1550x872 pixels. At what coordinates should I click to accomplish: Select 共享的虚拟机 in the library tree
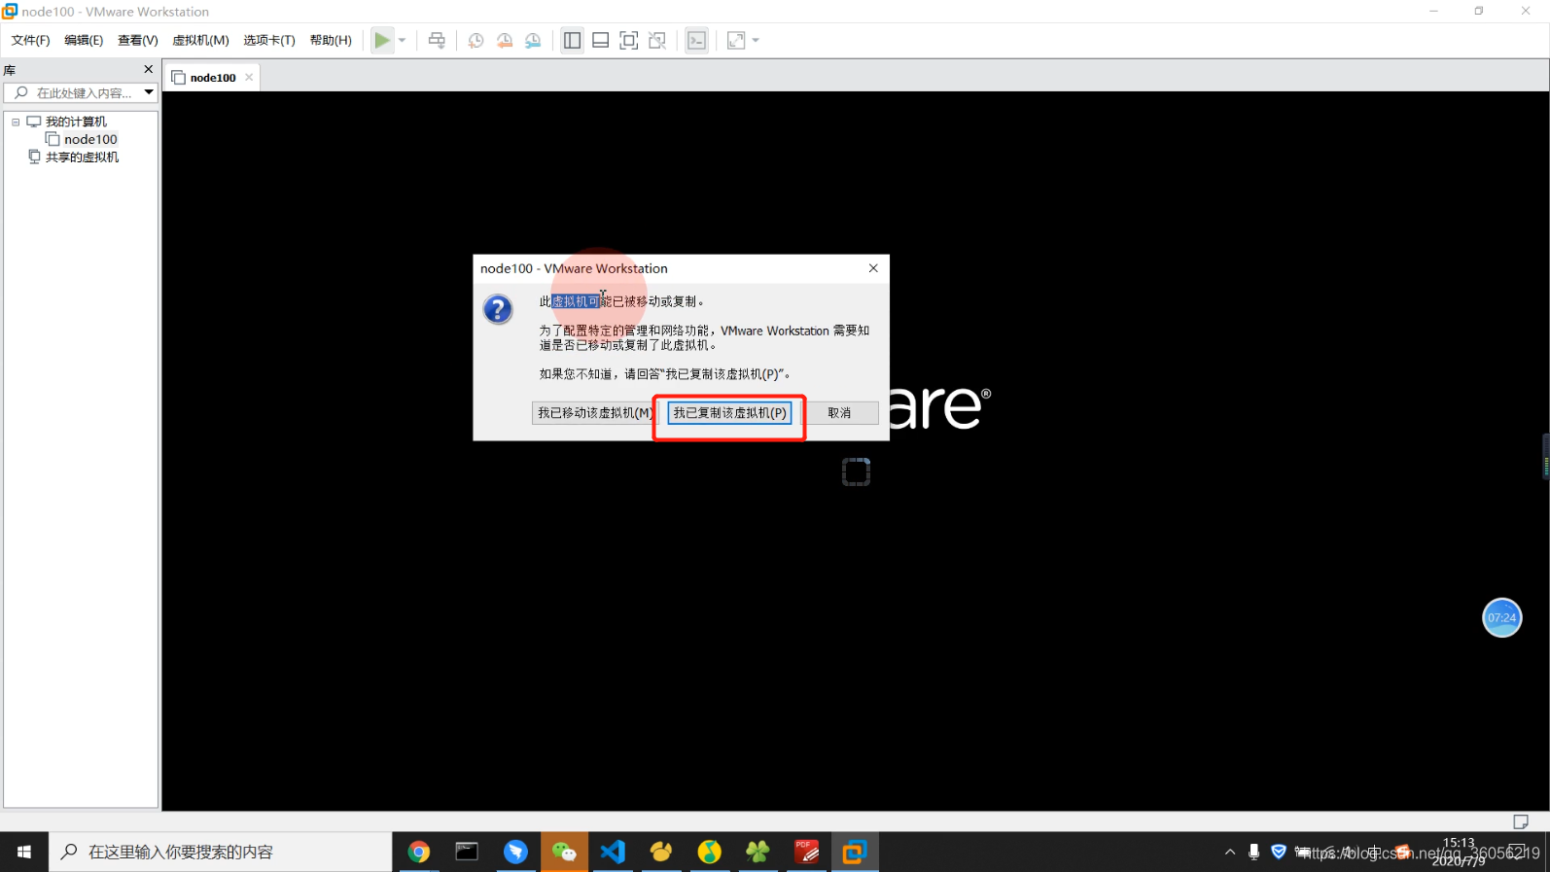click(82, 157)
